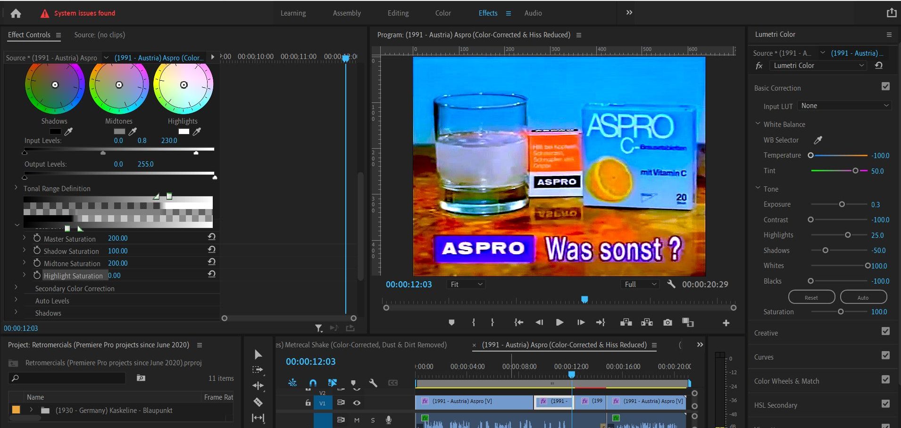Disable the Basic Correction section checkbox
Viewport: 901px width, 428px height.
pos(885,86)
